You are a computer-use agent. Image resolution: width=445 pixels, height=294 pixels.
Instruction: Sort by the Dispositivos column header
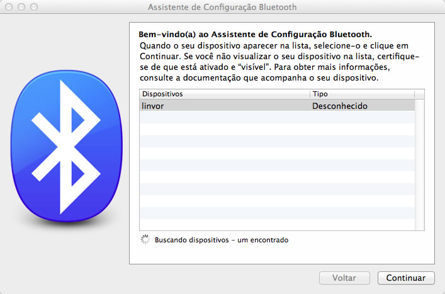pos(225,94)
